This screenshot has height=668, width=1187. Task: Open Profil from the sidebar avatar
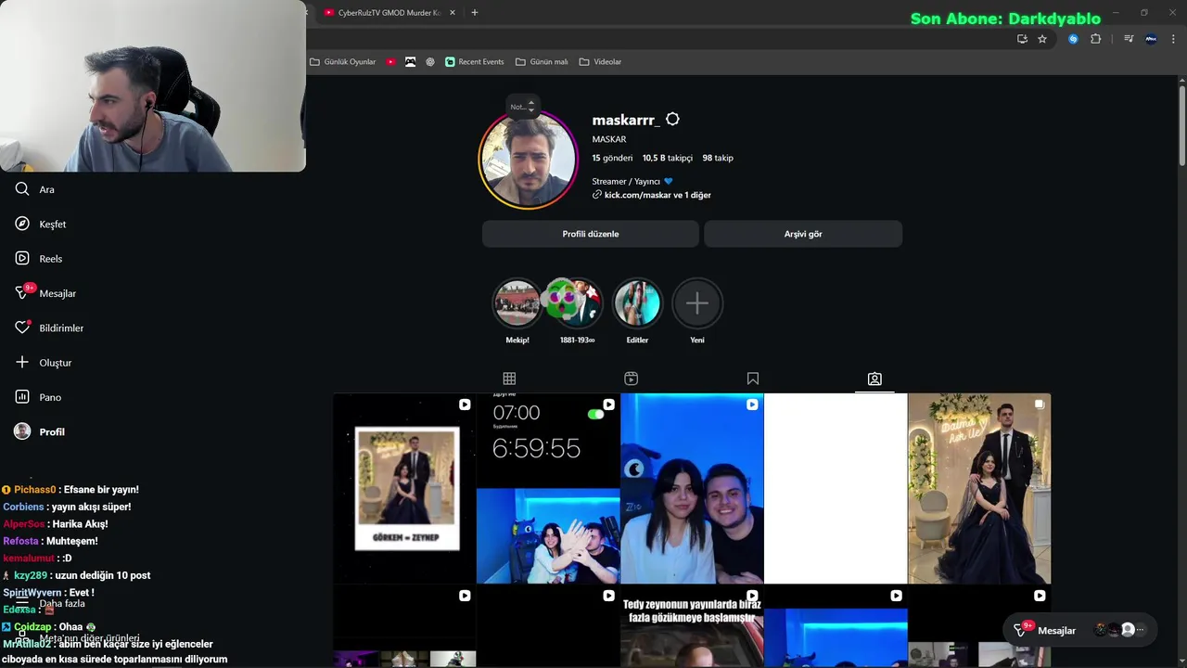click(x=22, y=431)
